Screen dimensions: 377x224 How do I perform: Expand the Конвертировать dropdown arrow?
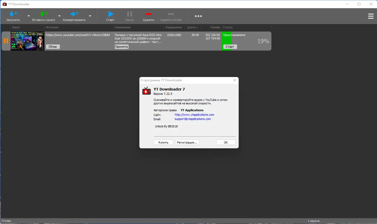pos(90,16)
